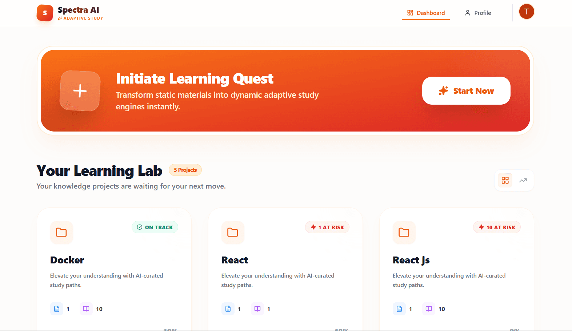Click the ON TRACK status badge
Image resolution: width=572 pixels, height=331 pixels.
tap(155, 227)
